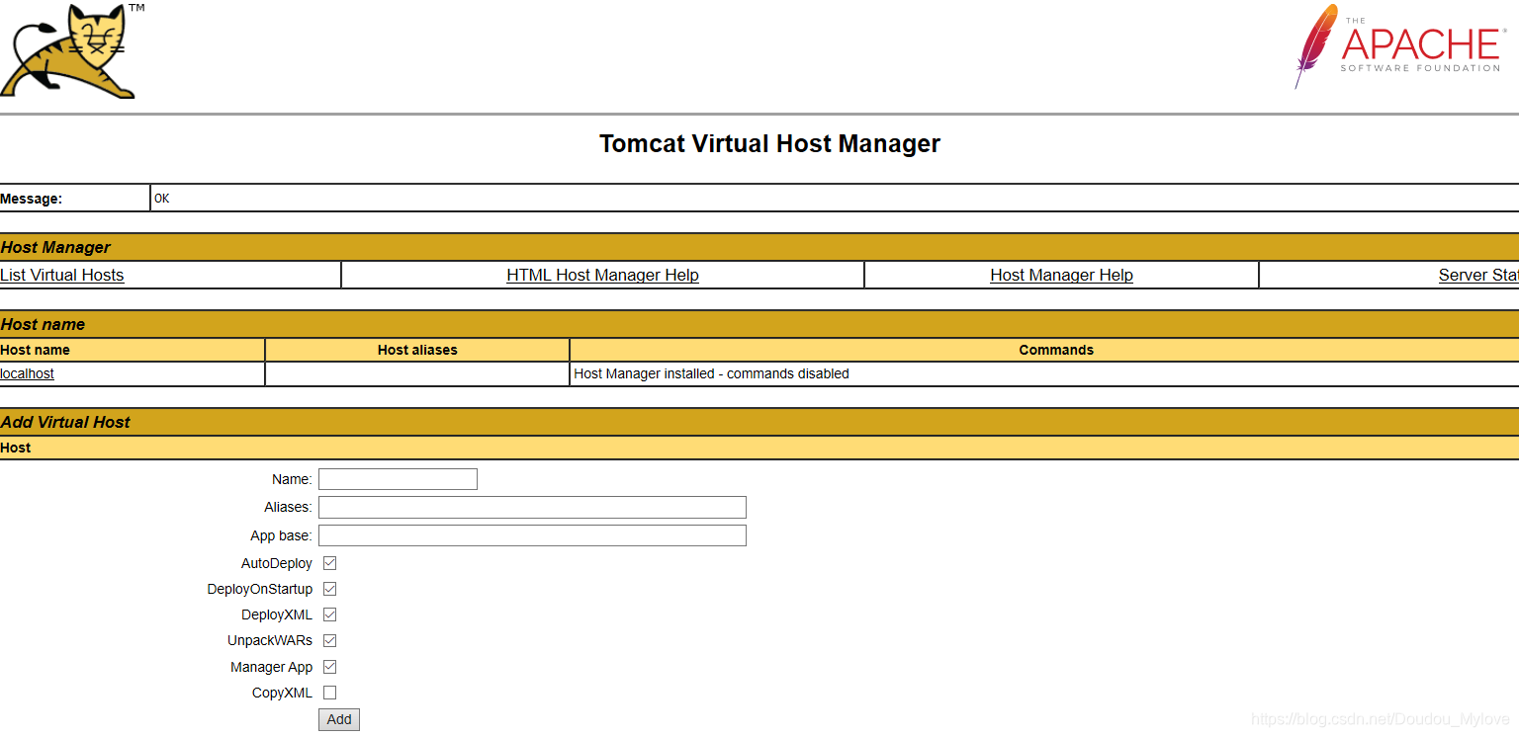Click the Tomcat cat logo
This screenshot has height=737, width=1519.
69,49
